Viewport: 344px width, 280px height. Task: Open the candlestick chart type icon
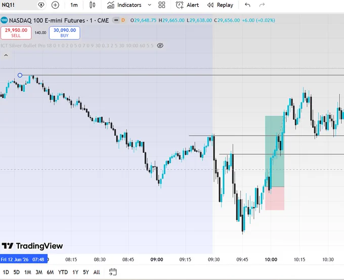pyautogui.click(x=93, y=5)
